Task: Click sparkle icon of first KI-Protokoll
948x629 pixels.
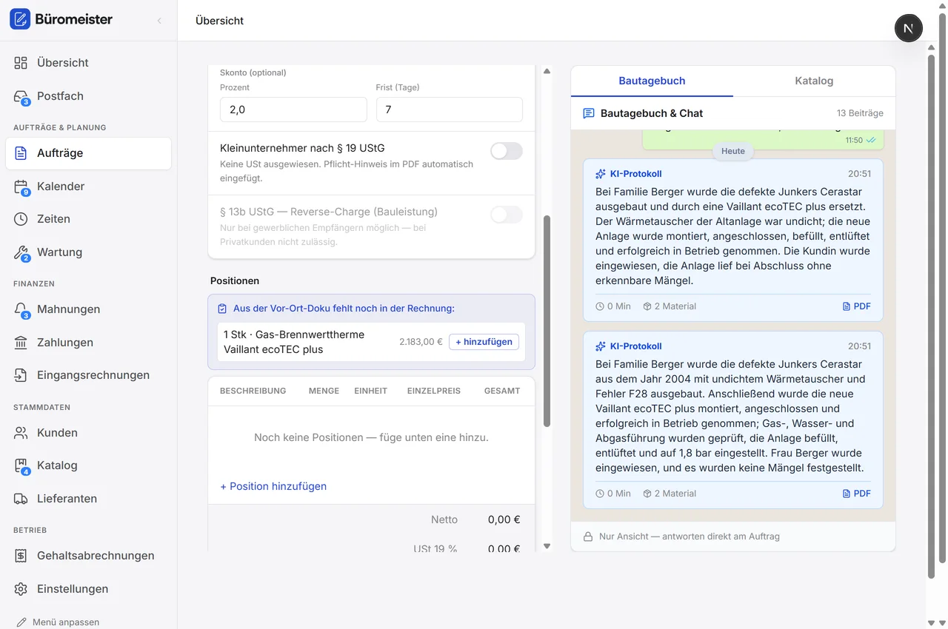Action: 601,174
